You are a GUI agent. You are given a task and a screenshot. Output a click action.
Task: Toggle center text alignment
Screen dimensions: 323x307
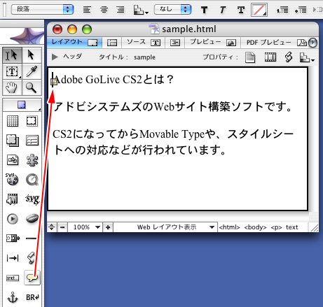click(x=104, y=10)
